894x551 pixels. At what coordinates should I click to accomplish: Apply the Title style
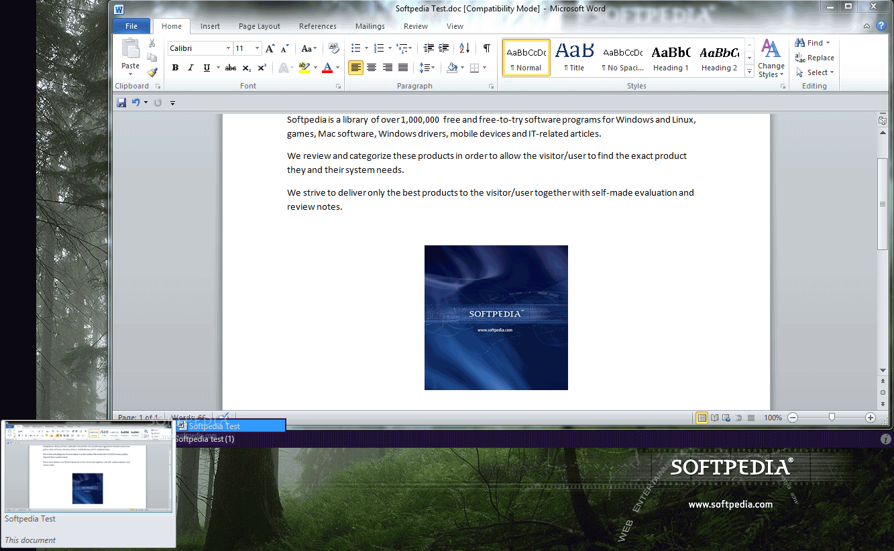(574, 58)
